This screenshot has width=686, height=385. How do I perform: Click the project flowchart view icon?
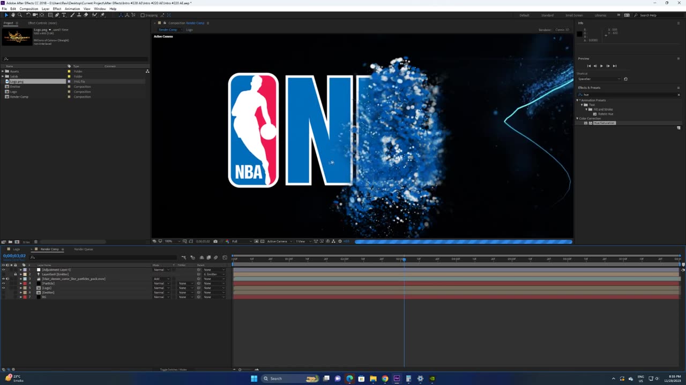[x=147, y=71]
